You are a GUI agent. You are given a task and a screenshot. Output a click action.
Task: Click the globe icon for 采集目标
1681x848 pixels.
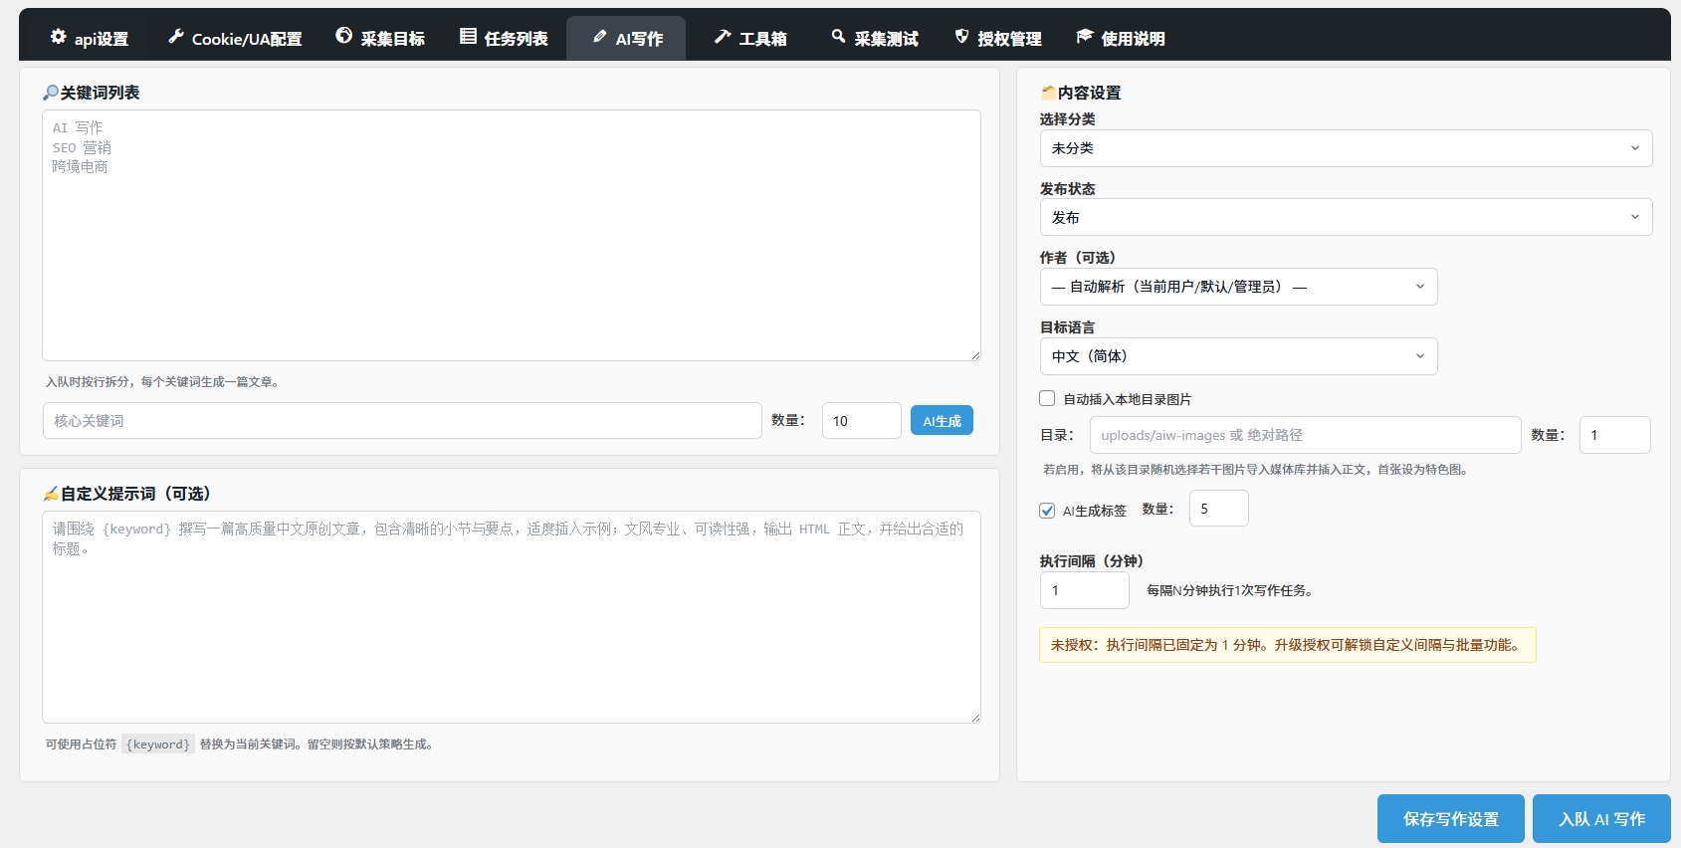pos(344,37)
